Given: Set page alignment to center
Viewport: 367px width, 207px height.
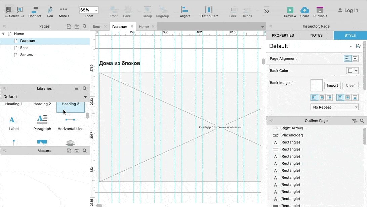Looking at the screenshot, I should (355, 58).
